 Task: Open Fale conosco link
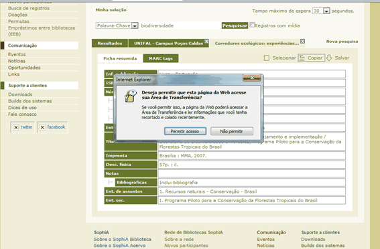22,114
